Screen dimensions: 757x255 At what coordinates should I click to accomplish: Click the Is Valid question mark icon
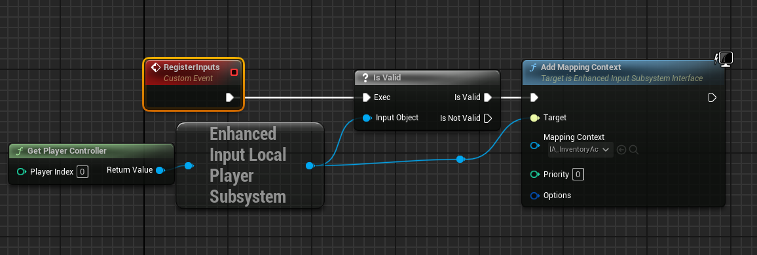(x=365, y=78)
